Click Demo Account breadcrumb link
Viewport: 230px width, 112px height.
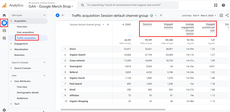pyautogui.click(x=48, y=3)
